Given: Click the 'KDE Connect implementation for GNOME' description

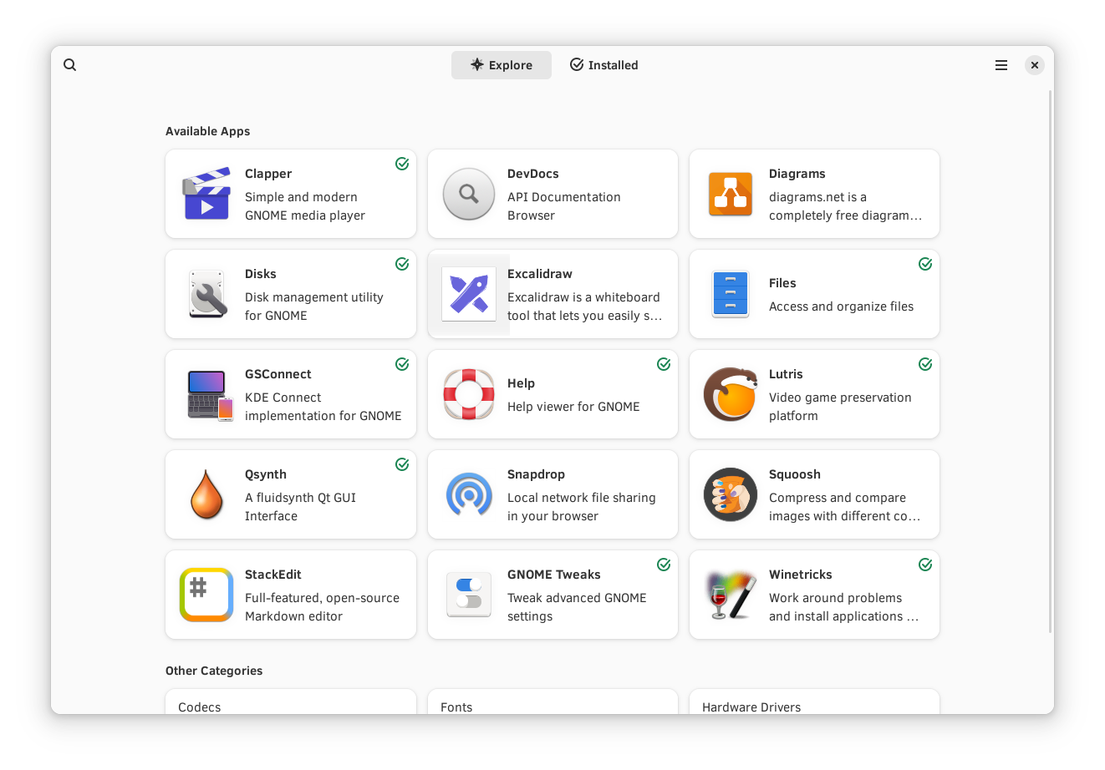Looking at the screenshot, I should click(x=323, y=407).
